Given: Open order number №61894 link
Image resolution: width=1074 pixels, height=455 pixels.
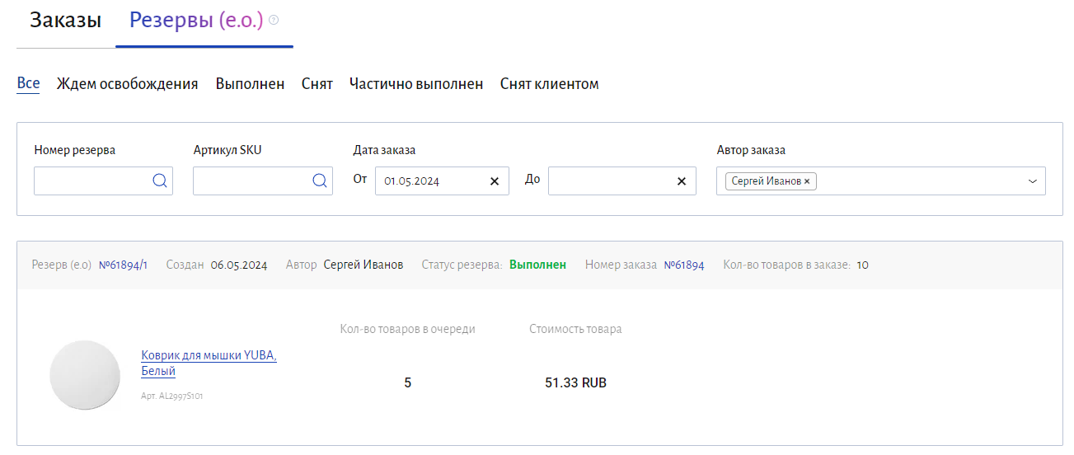Looking at the screenshot, I should coord(684,265).
